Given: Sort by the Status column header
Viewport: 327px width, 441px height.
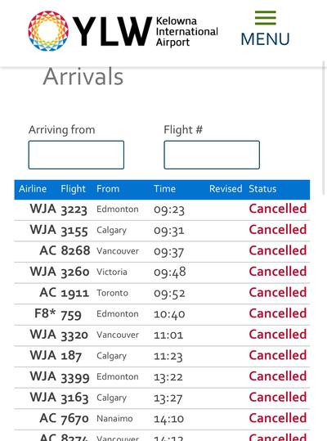Looking at the screenshot, I should 262,189.
